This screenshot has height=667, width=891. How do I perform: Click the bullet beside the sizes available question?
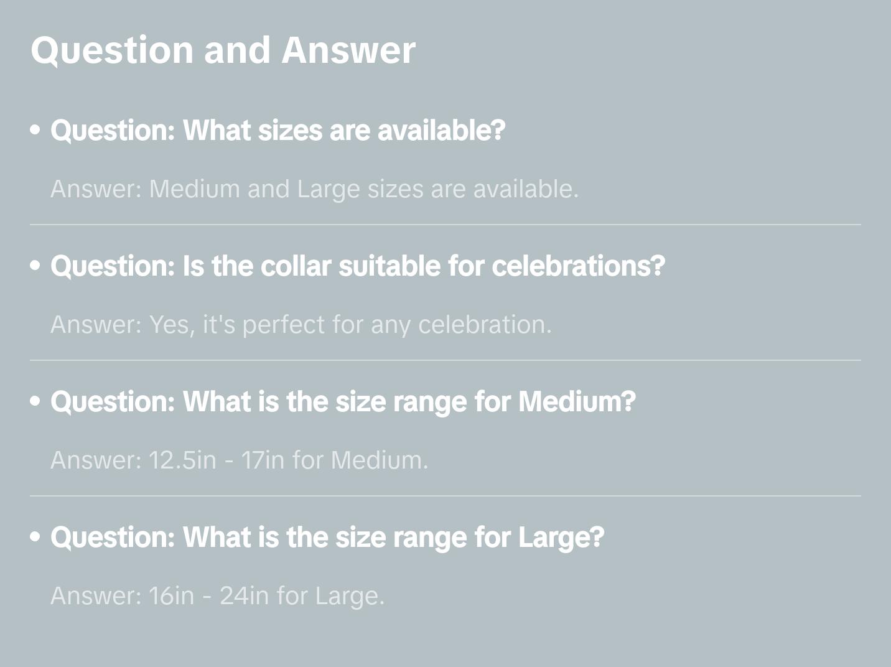(x=35, y=130)
